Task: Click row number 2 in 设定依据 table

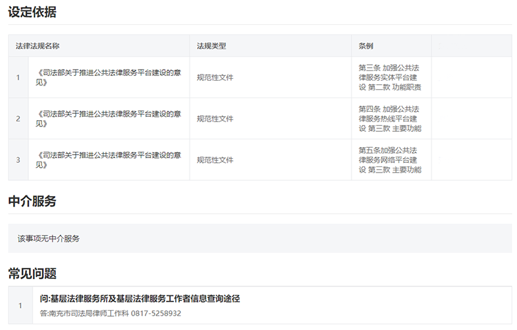Action: (x=18, y=119)
